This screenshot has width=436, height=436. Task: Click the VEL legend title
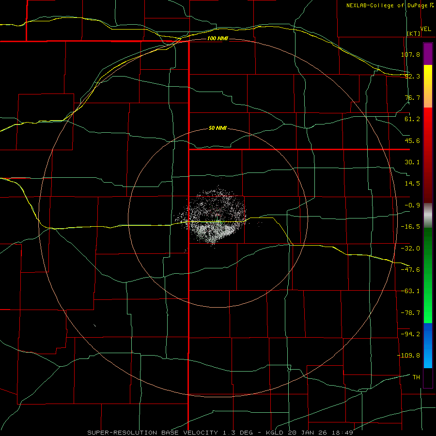[x=425, y=29]
